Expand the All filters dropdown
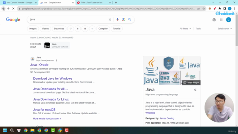The width and height of the screenshot is (238, 134). click(185, 29)
